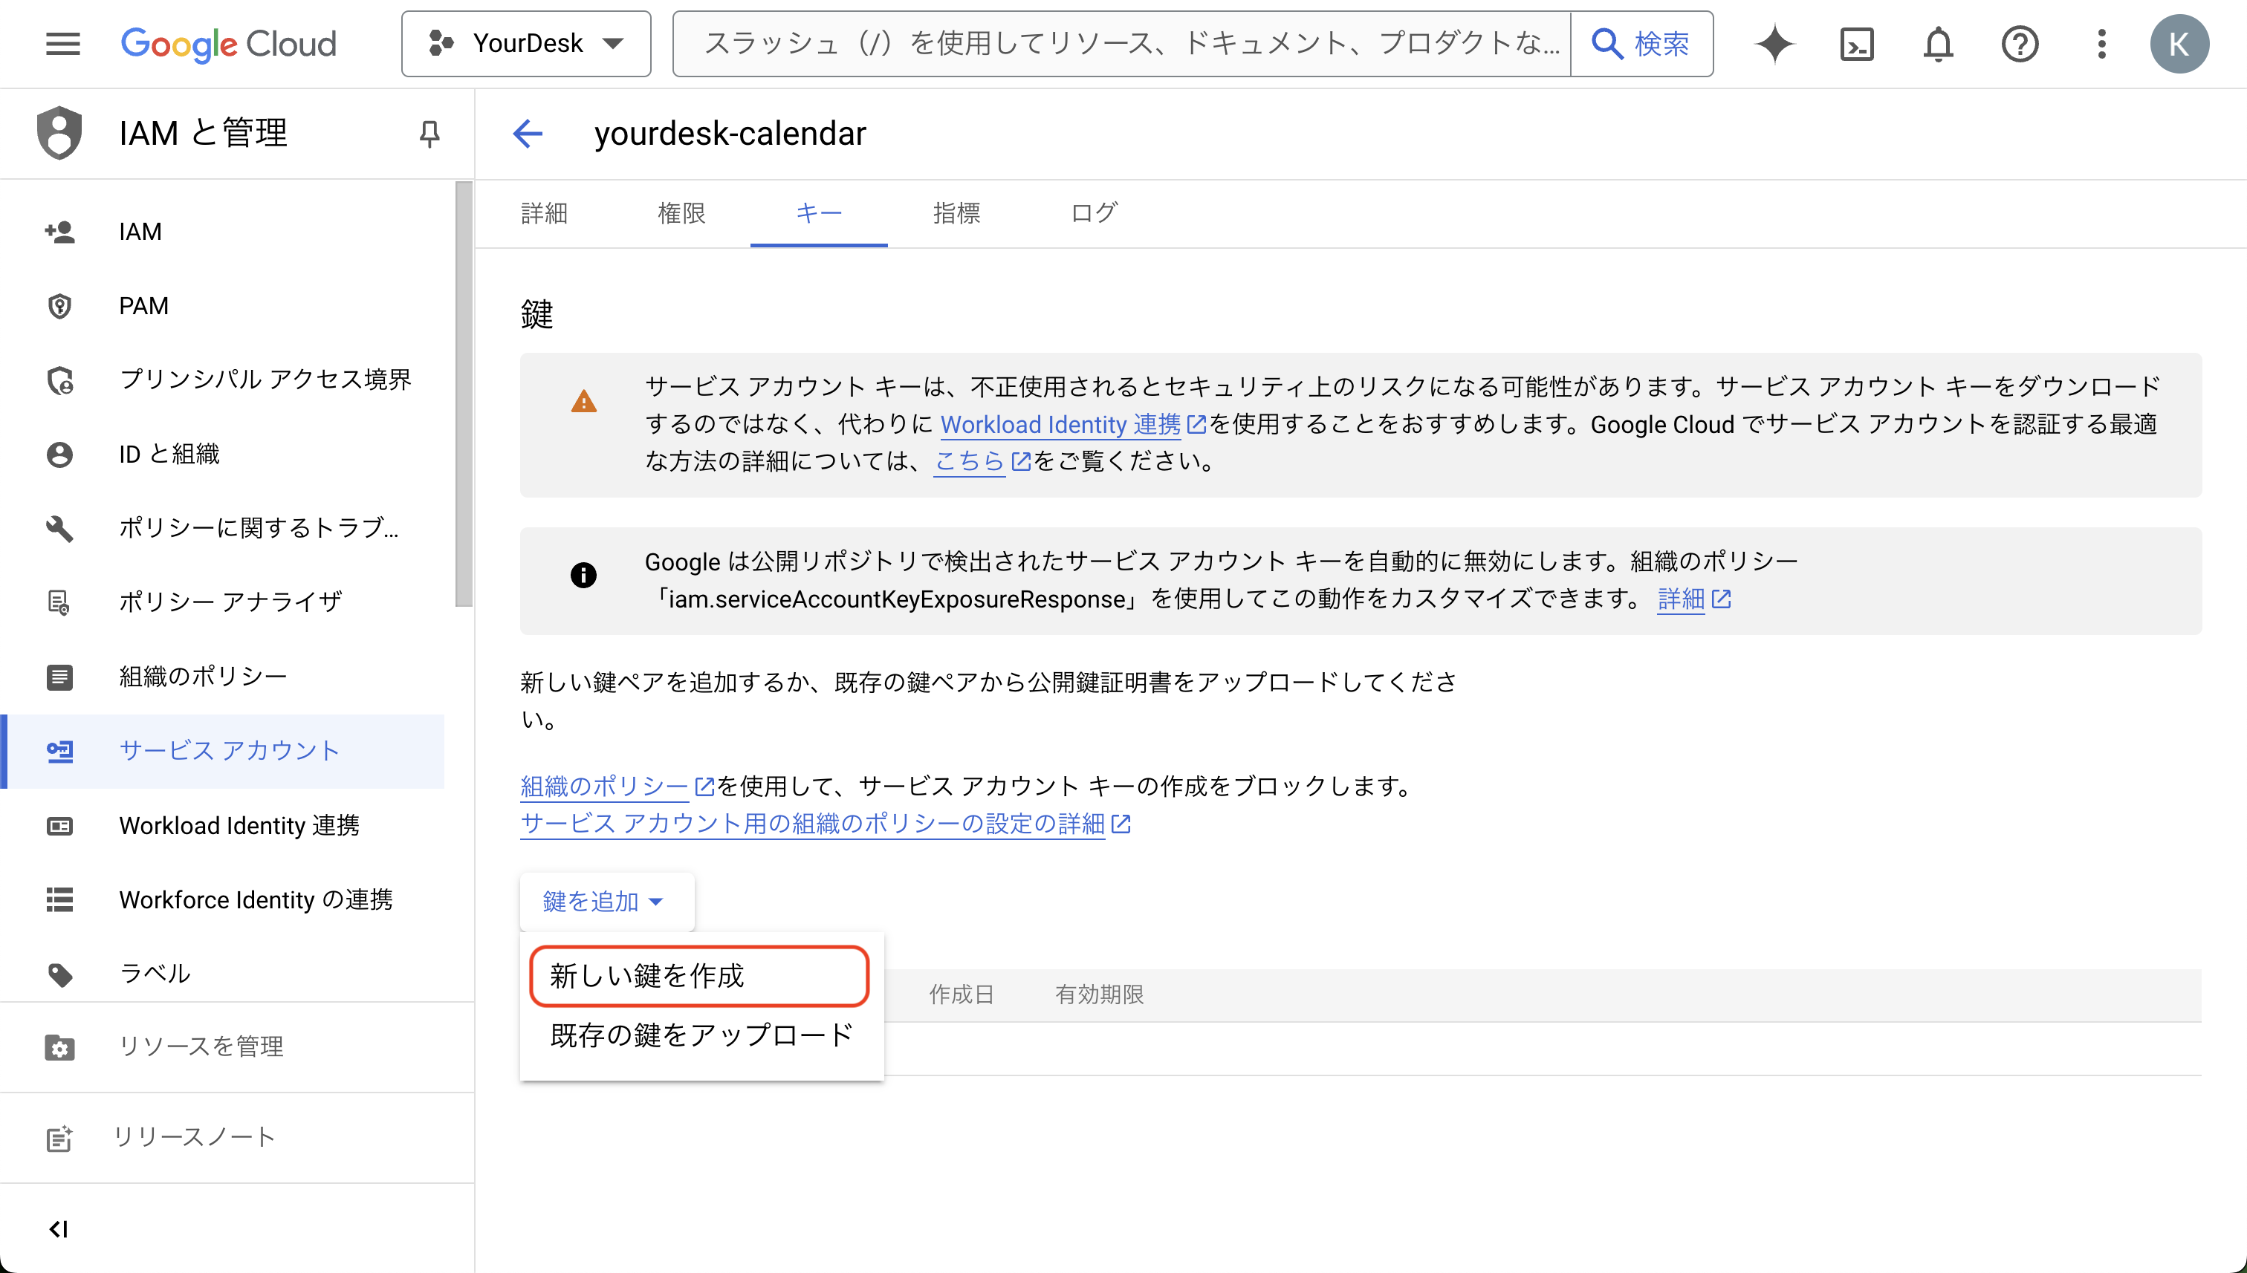
Task: Click the Google Cloud logo
Action: pos(228,44)
